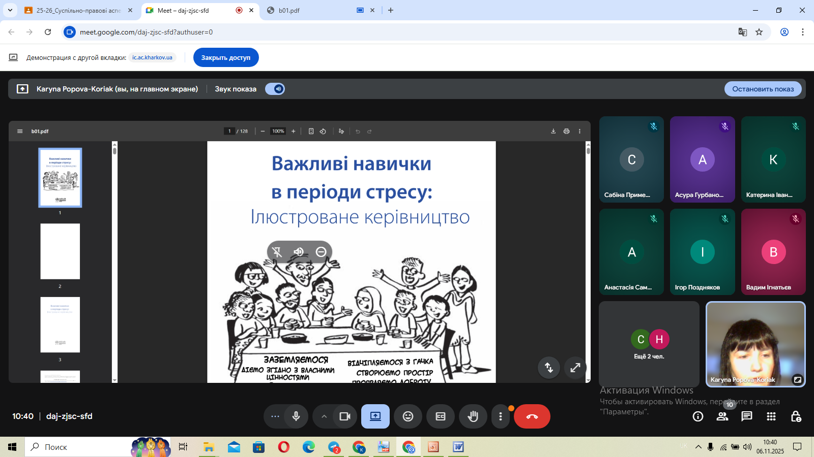Screen dimensions: 814x457
Task: Open emoji reactions panel
Action: click(x=408, y=416)
